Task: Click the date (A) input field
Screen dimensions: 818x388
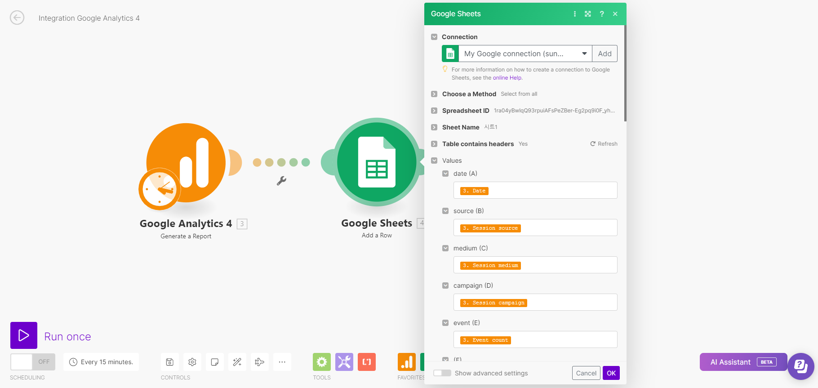Action: point(535,190)
